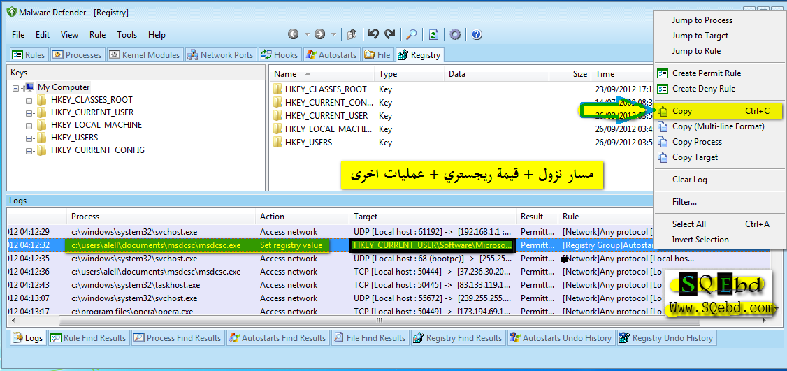Select the HKEY_CURRENT_USER row in the list

(x=326, y=116)
